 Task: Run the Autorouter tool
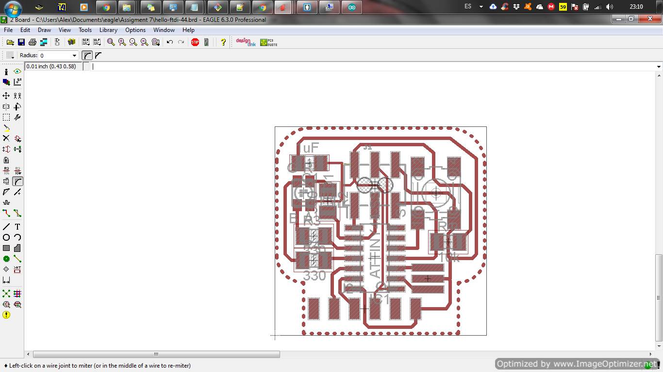coord(17,294)
